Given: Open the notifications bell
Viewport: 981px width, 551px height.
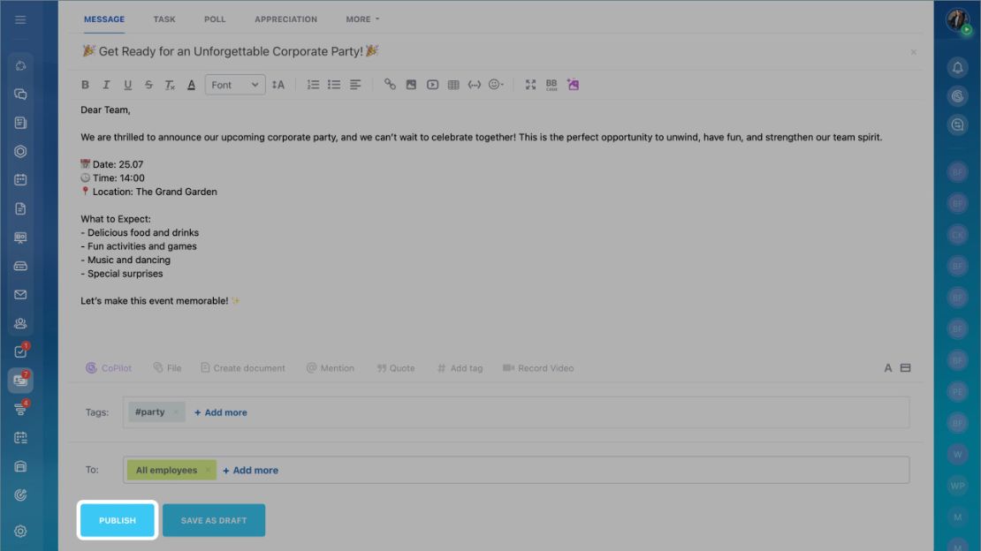Looking at the screenshot, I should 957,67.
